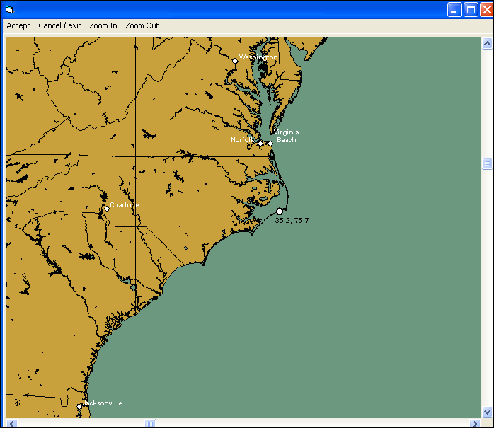Click the Washington city marker
This screenshot has height=428, width=494.
click(x=236, y=61)
